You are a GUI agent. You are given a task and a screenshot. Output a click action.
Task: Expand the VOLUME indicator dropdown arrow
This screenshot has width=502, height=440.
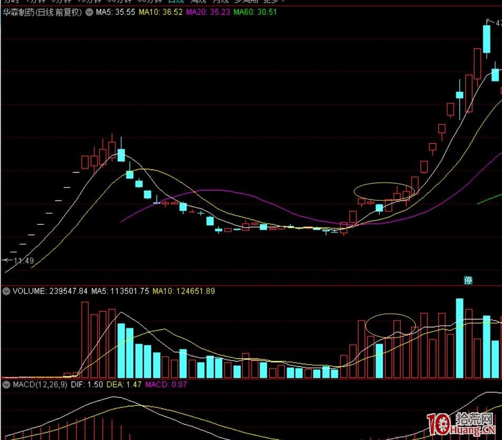(6, 291)
